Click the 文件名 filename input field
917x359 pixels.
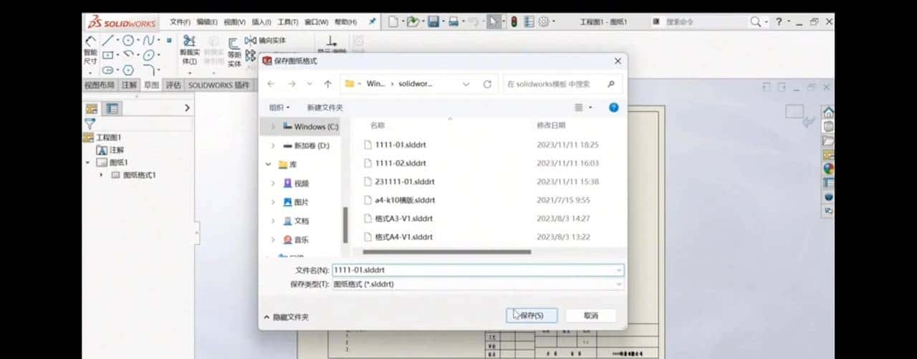tap(478, 270)
